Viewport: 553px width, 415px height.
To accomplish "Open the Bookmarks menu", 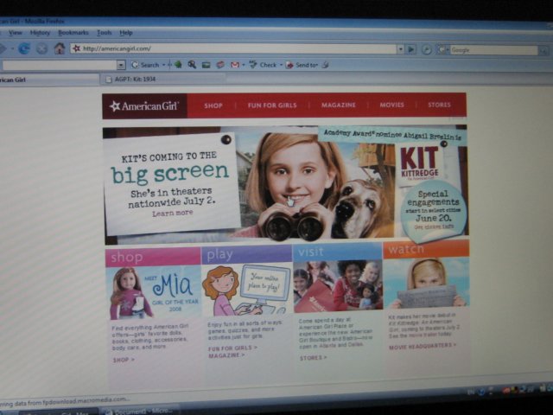I will pyautogui.click(x=73, y=33).
